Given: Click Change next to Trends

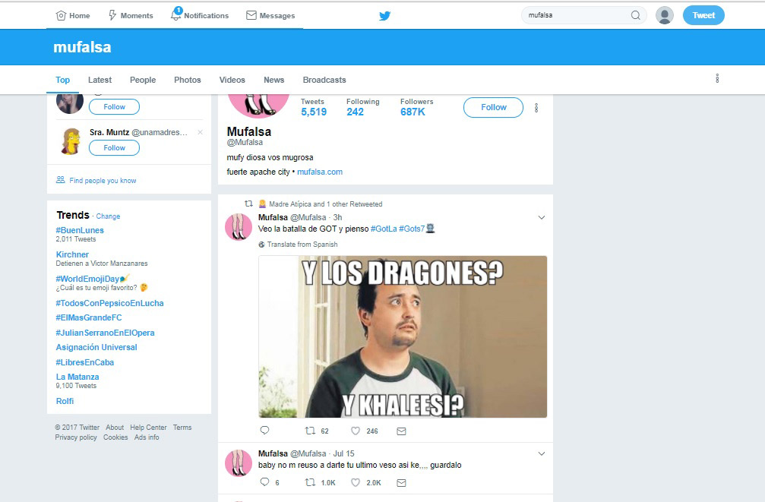Looking at the screenshot, I should click(x=108, y=216).
